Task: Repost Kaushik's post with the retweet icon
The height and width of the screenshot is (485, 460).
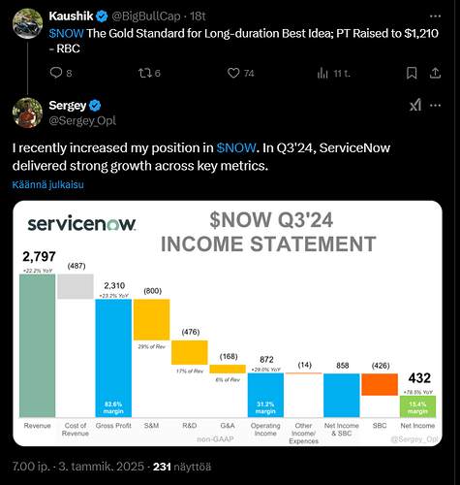Action: coord(145,73)
